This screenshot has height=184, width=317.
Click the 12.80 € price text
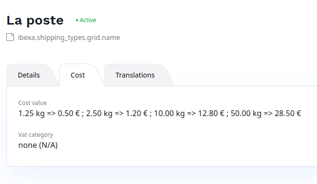coord(211,113)
